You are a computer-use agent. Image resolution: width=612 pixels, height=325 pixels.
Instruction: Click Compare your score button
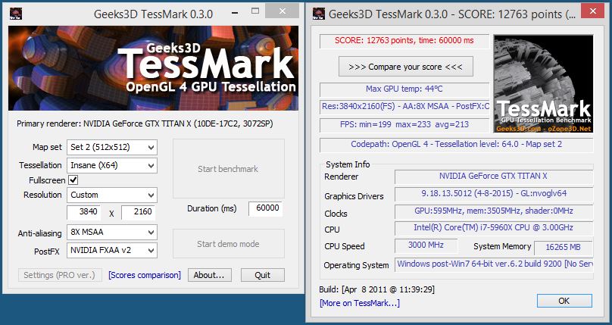pyautogui.click(x=405, y=67)
